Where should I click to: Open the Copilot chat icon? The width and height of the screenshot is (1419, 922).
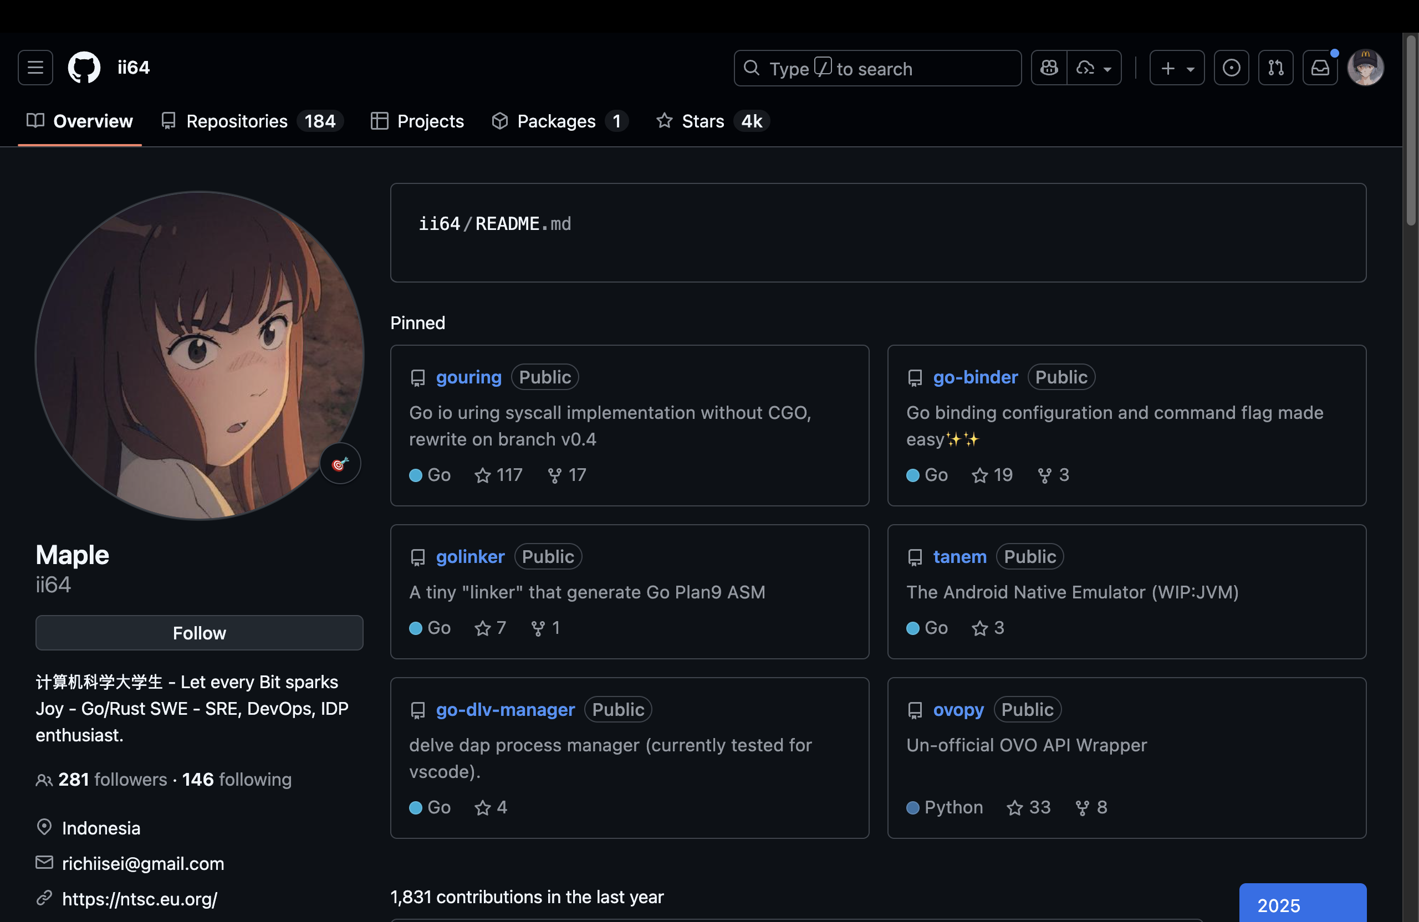(x=1049, y=68)
